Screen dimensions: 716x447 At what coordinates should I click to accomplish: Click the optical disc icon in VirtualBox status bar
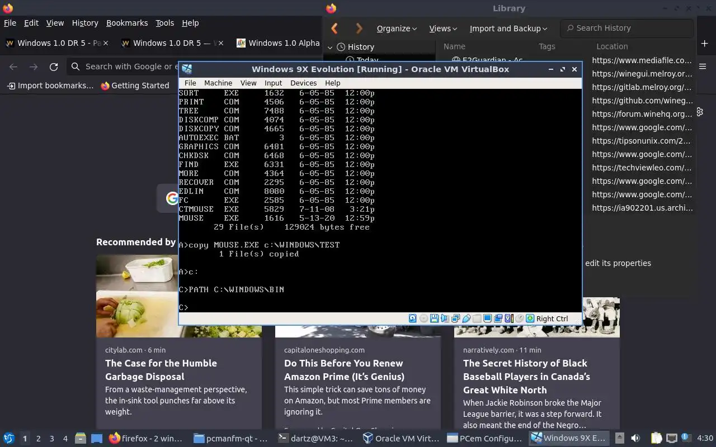[423, 318]
